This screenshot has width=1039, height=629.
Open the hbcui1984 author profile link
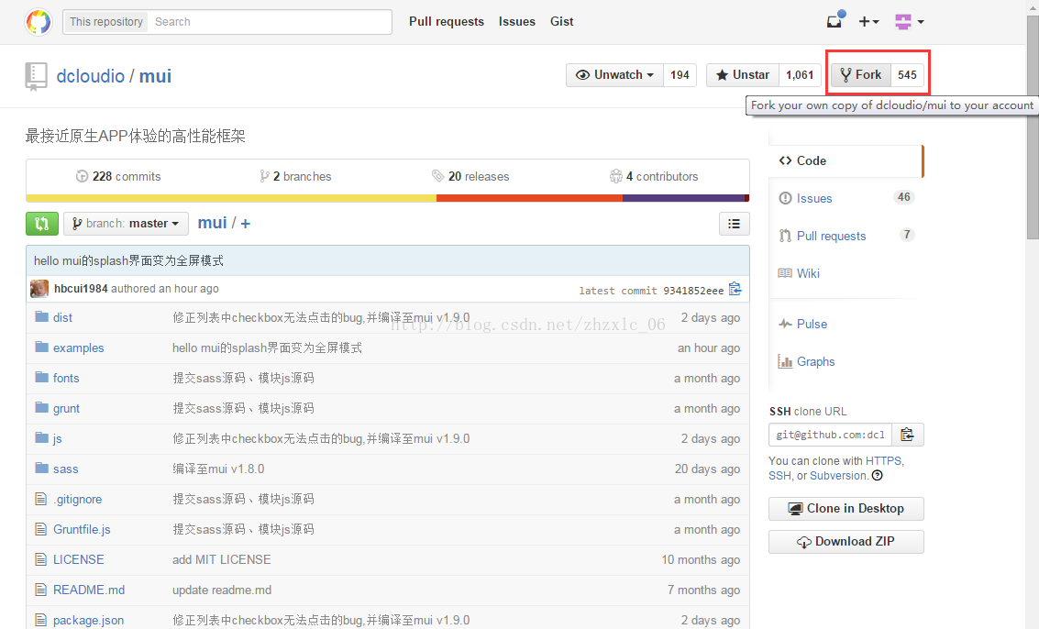click(81, 289)
